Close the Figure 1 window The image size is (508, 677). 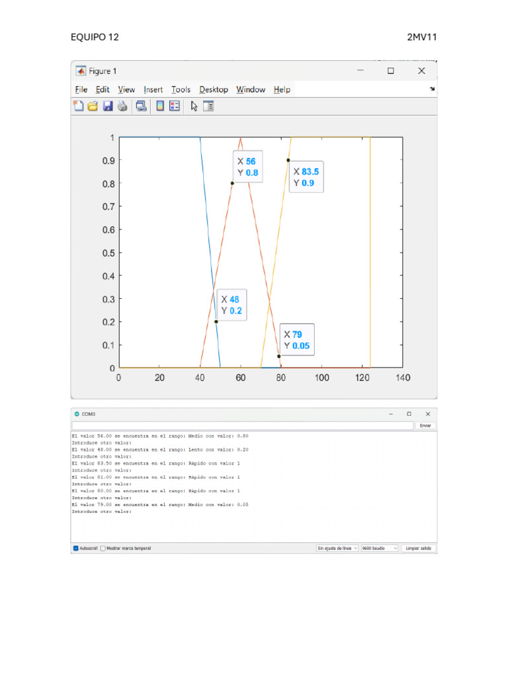pos(421,71)
